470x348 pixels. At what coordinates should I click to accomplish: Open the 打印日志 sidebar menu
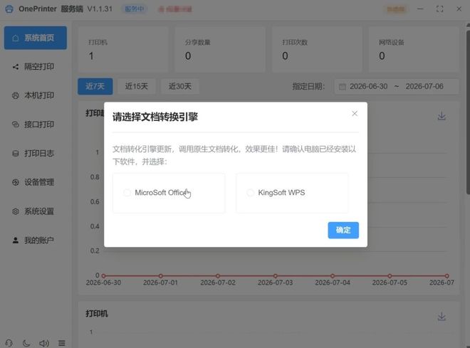pos(36,153)
